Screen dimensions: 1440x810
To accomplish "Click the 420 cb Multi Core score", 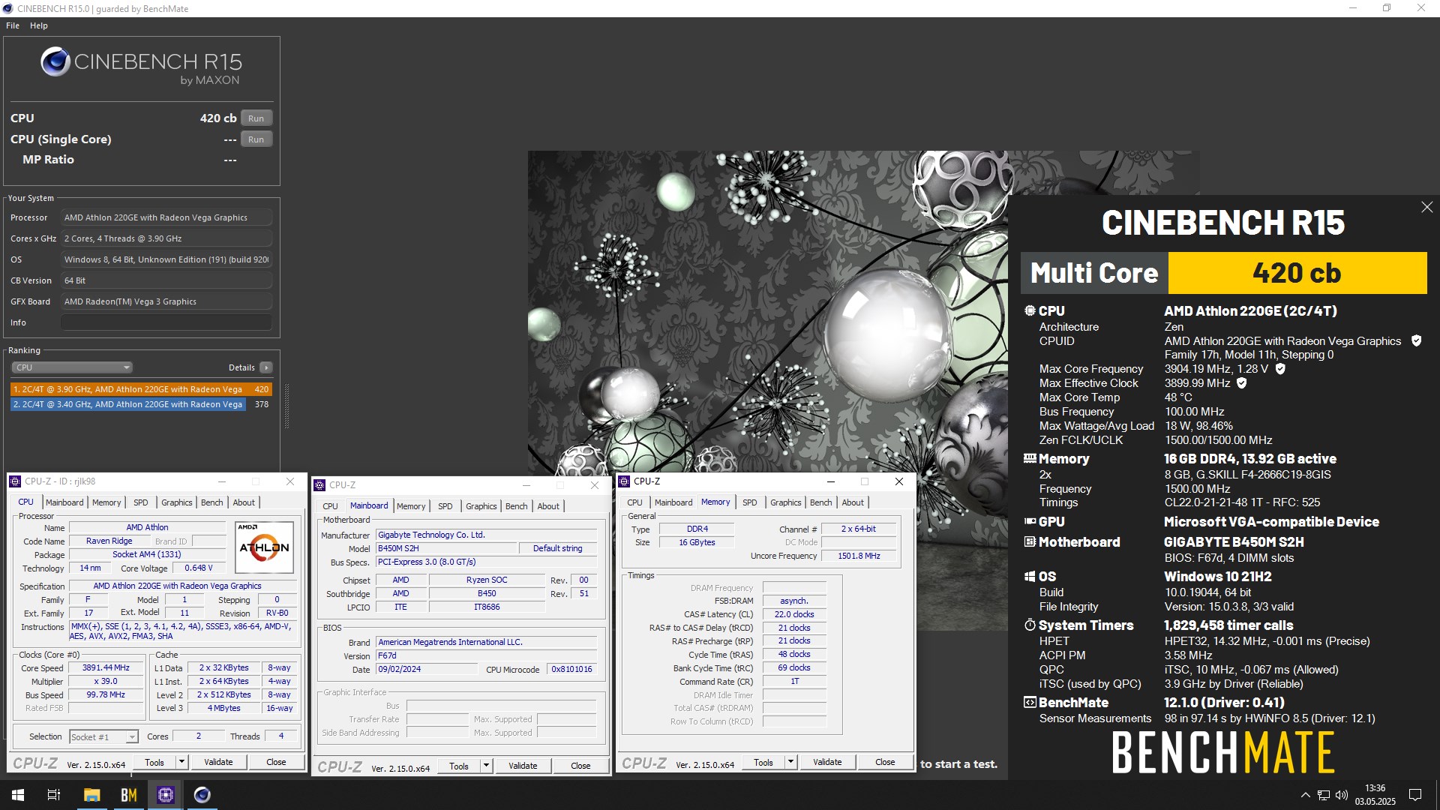I will click(x=1297, y=273).
